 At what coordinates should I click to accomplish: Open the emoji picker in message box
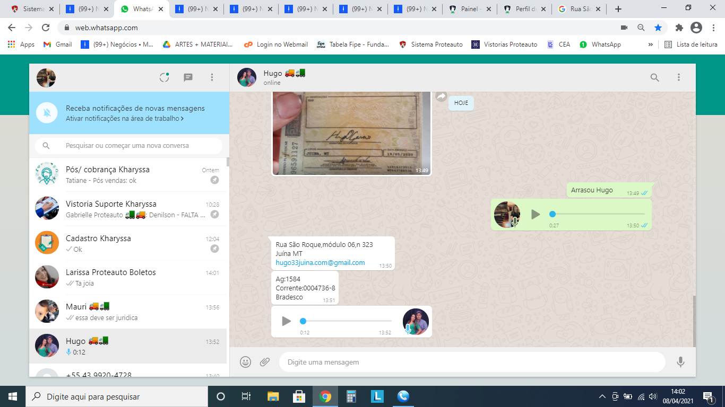pyautogui.click(x=245, y=362)
